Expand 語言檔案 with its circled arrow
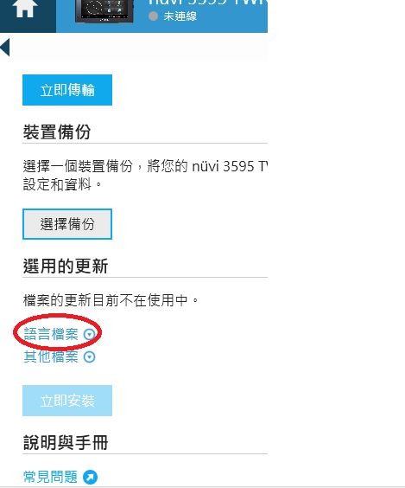Screen dimensions: 405x488 (x=90, y=335)
